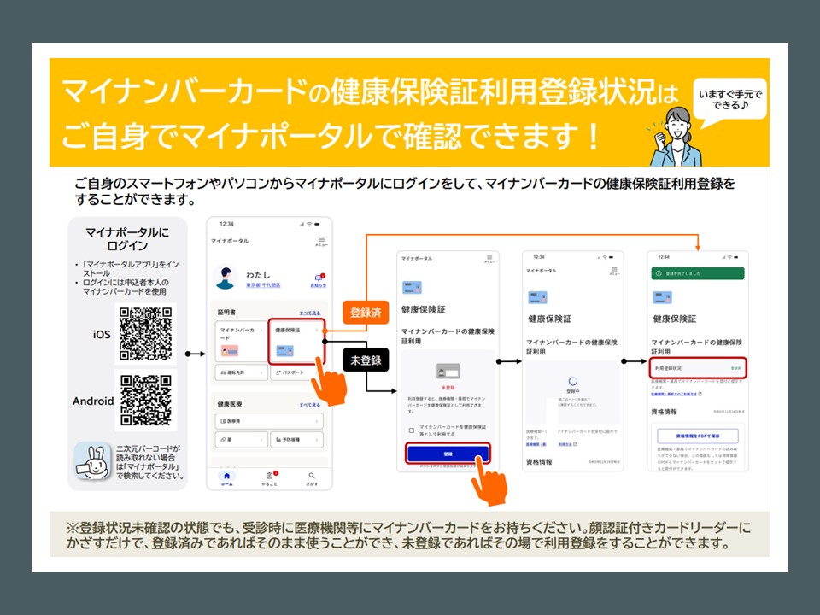Tap the お知らせ notification icon
This screenshot has width=820, height=615.
(319, 279)
